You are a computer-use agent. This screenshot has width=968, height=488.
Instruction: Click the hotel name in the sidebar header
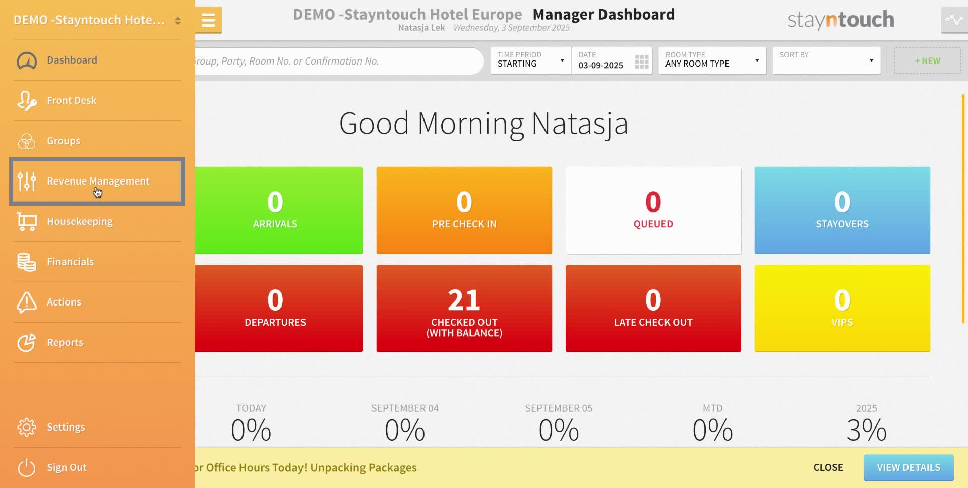tap(89, 20)
